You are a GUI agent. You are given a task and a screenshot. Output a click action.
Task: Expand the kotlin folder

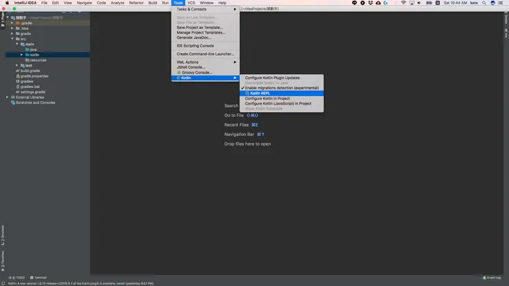point(22,55)
